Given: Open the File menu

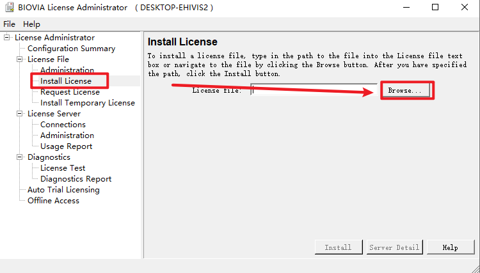Looking at the screenshot, I should [10, 24].
